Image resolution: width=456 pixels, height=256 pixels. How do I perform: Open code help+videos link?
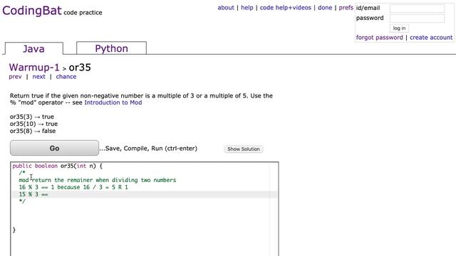(x=285, y=8)
